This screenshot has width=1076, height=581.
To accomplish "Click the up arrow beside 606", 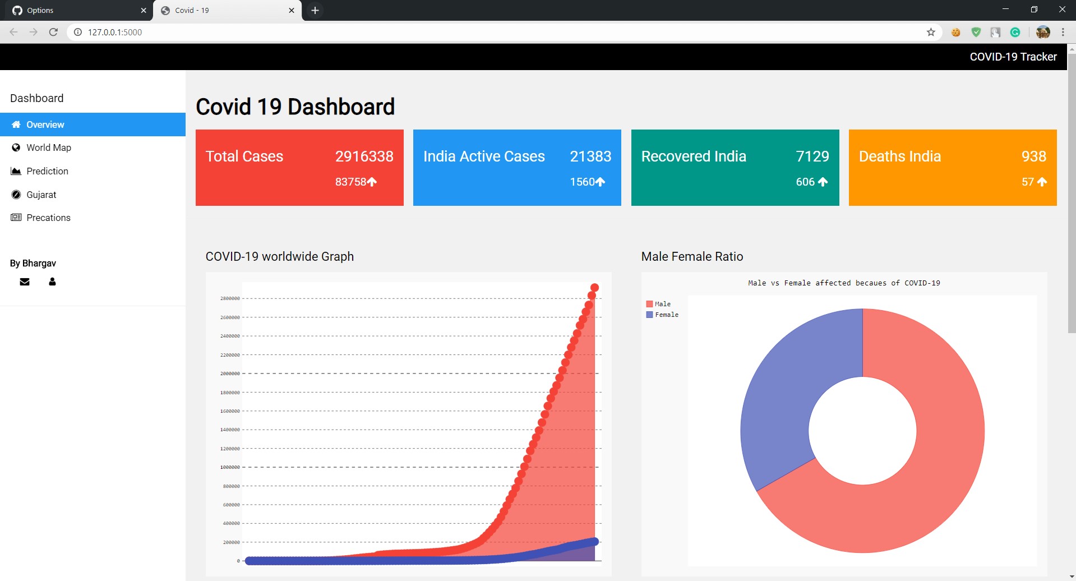I will tap(823, 182).
